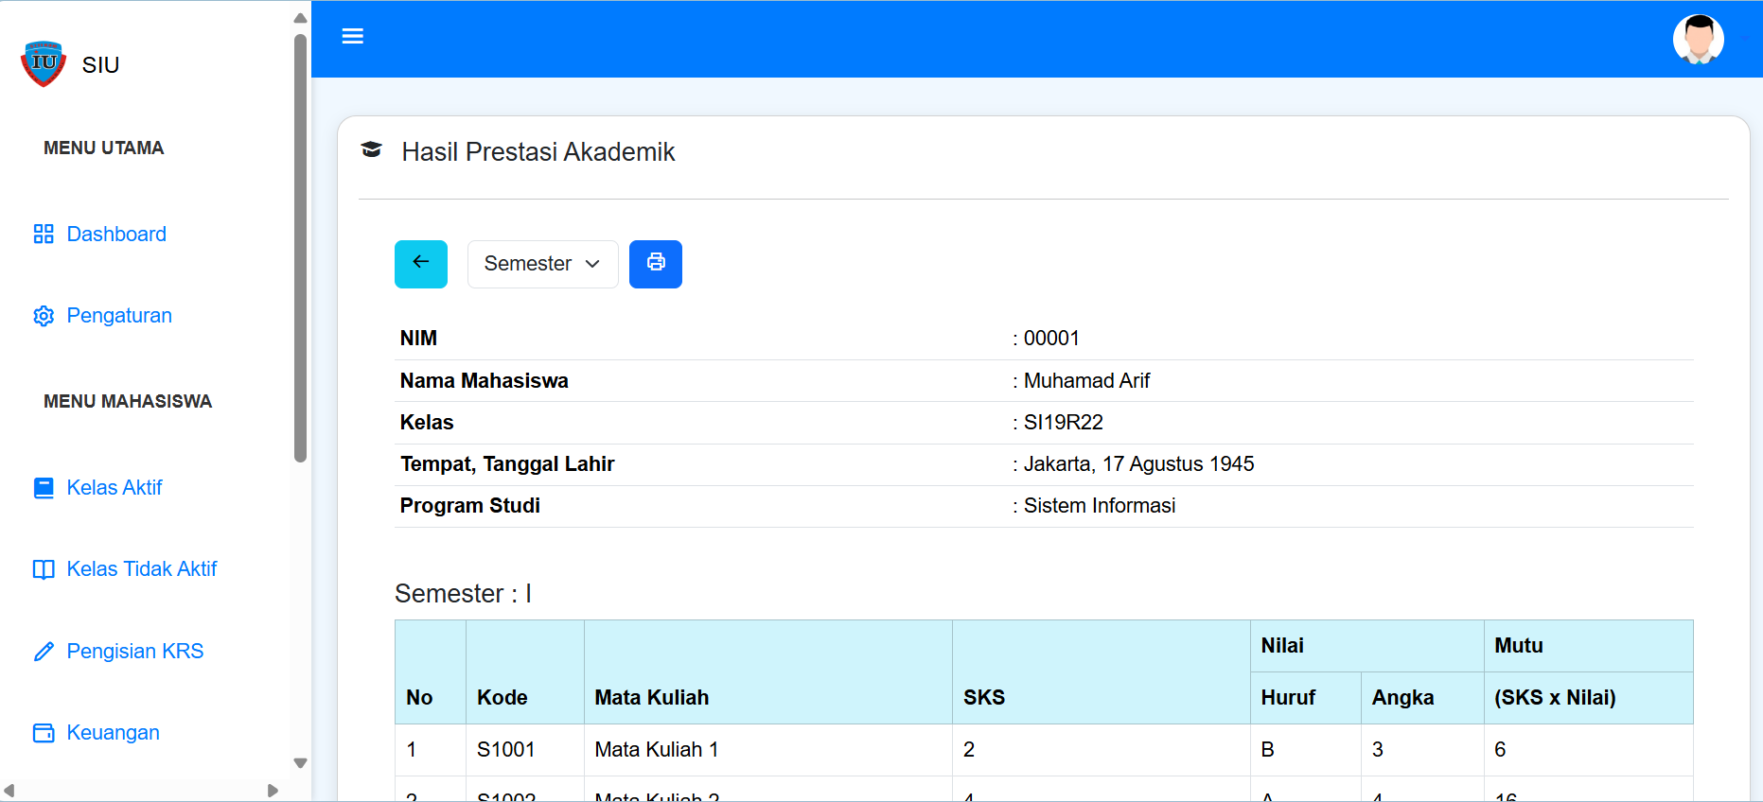The image size is (1763, 802).
Task: Select Pengisian KRS menu item
Action: pos(135,652)
